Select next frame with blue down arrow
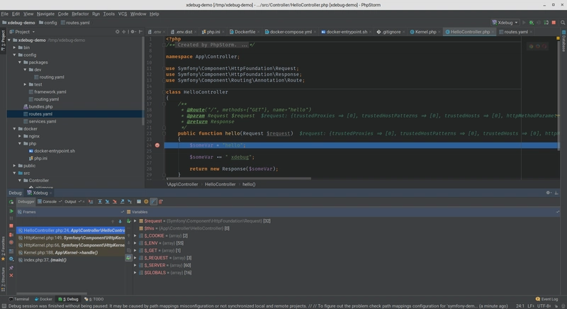 point(120,221)
